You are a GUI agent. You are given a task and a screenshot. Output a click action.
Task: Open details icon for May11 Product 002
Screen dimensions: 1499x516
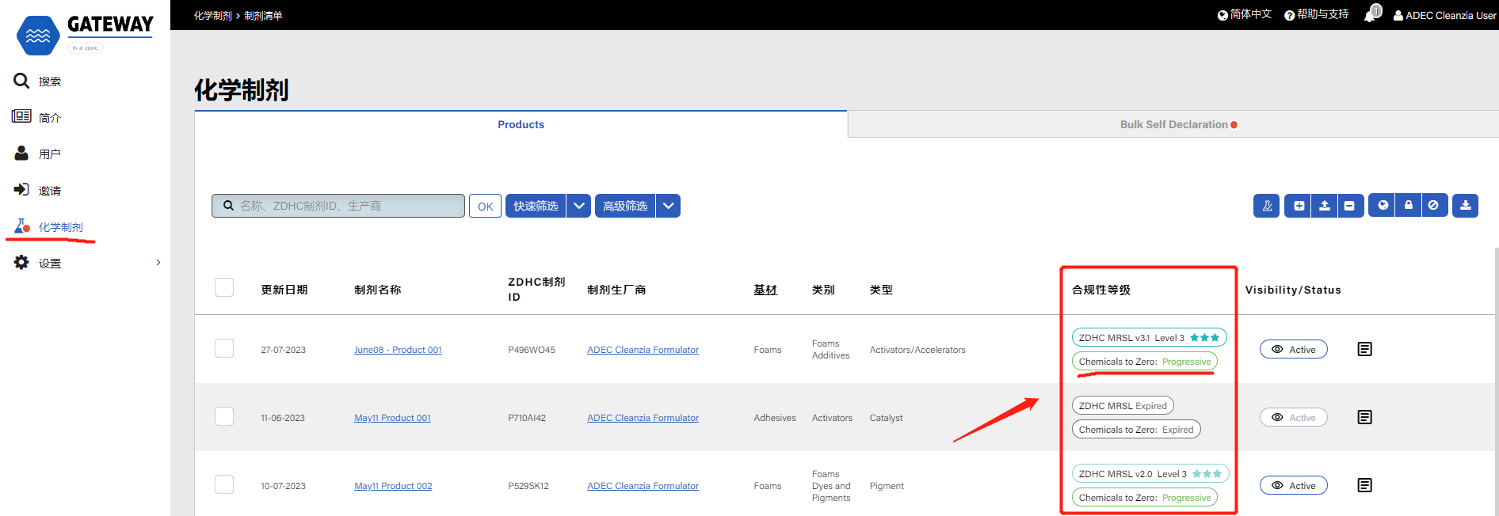coord(1364,485)
